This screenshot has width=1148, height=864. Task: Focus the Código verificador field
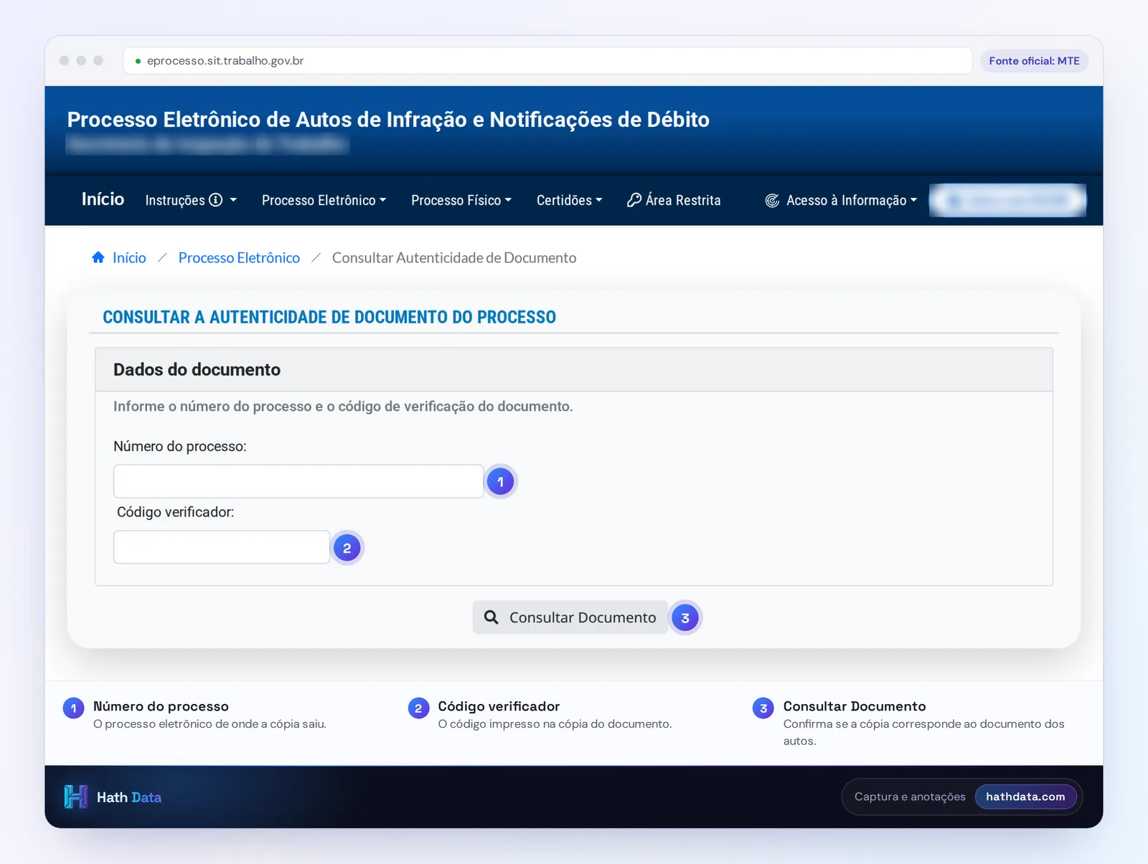(x=222, y=547)
